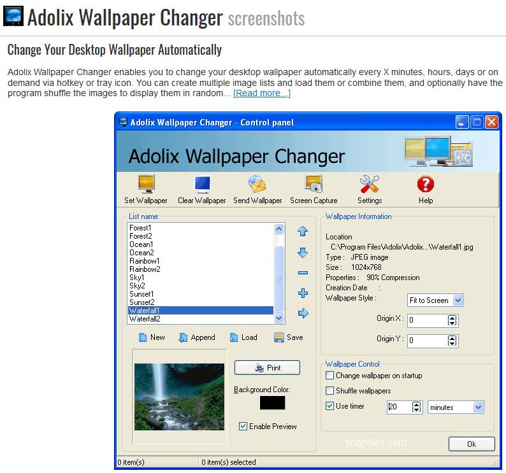Pick a color from the black Background Color swatch
The image size is (506, 473).
(x=272, y=403)
